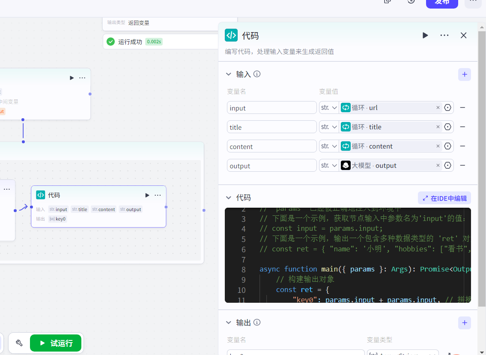Clear the 循环 - url reference
The height and width of the screenshot is (355, 486).
[438, 107]
